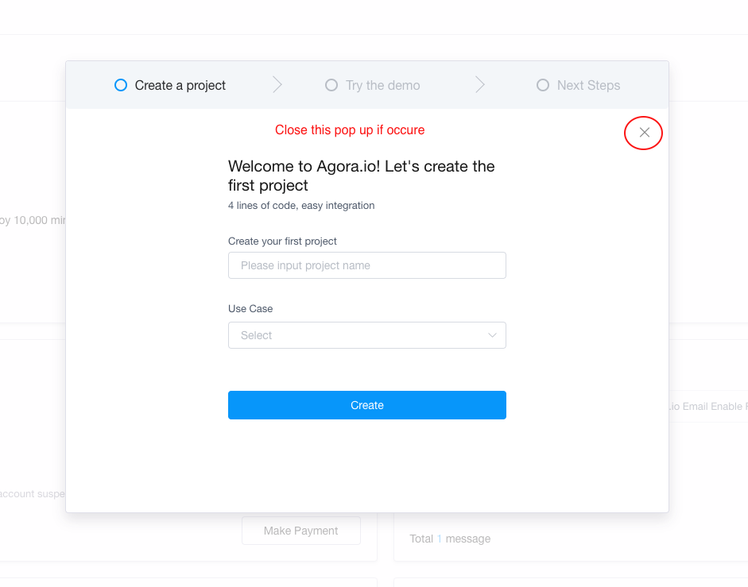This screenshot has height=587, width=748.
Task: Open the 1 message count link
Action: point(439,539)
